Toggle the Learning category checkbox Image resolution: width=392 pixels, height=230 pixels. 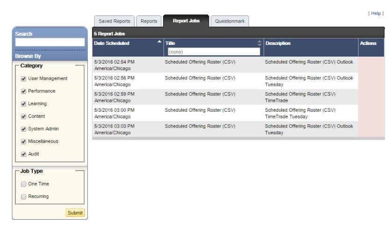coord(23,104)
